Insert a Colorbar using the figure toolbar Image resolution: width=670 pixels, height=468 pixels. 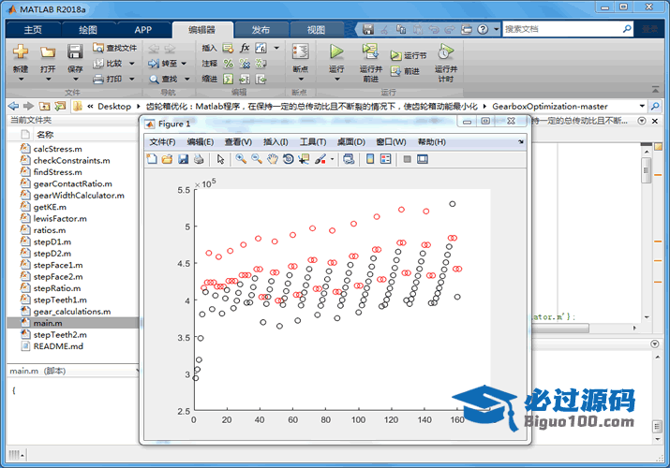point(370,159)
